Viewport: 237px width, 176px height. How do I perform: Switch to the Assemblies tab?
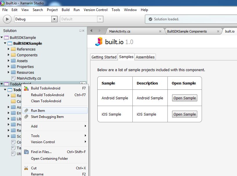(x=145, y=57)
